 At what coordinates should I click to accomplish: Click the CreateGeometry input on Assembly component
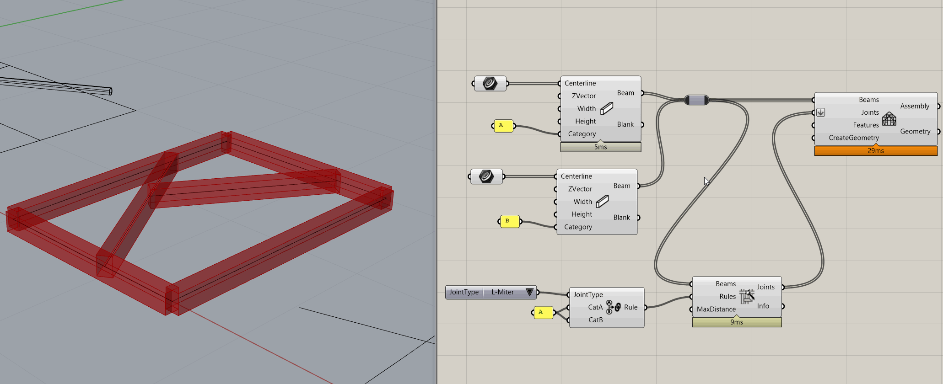tap(853, 138)
